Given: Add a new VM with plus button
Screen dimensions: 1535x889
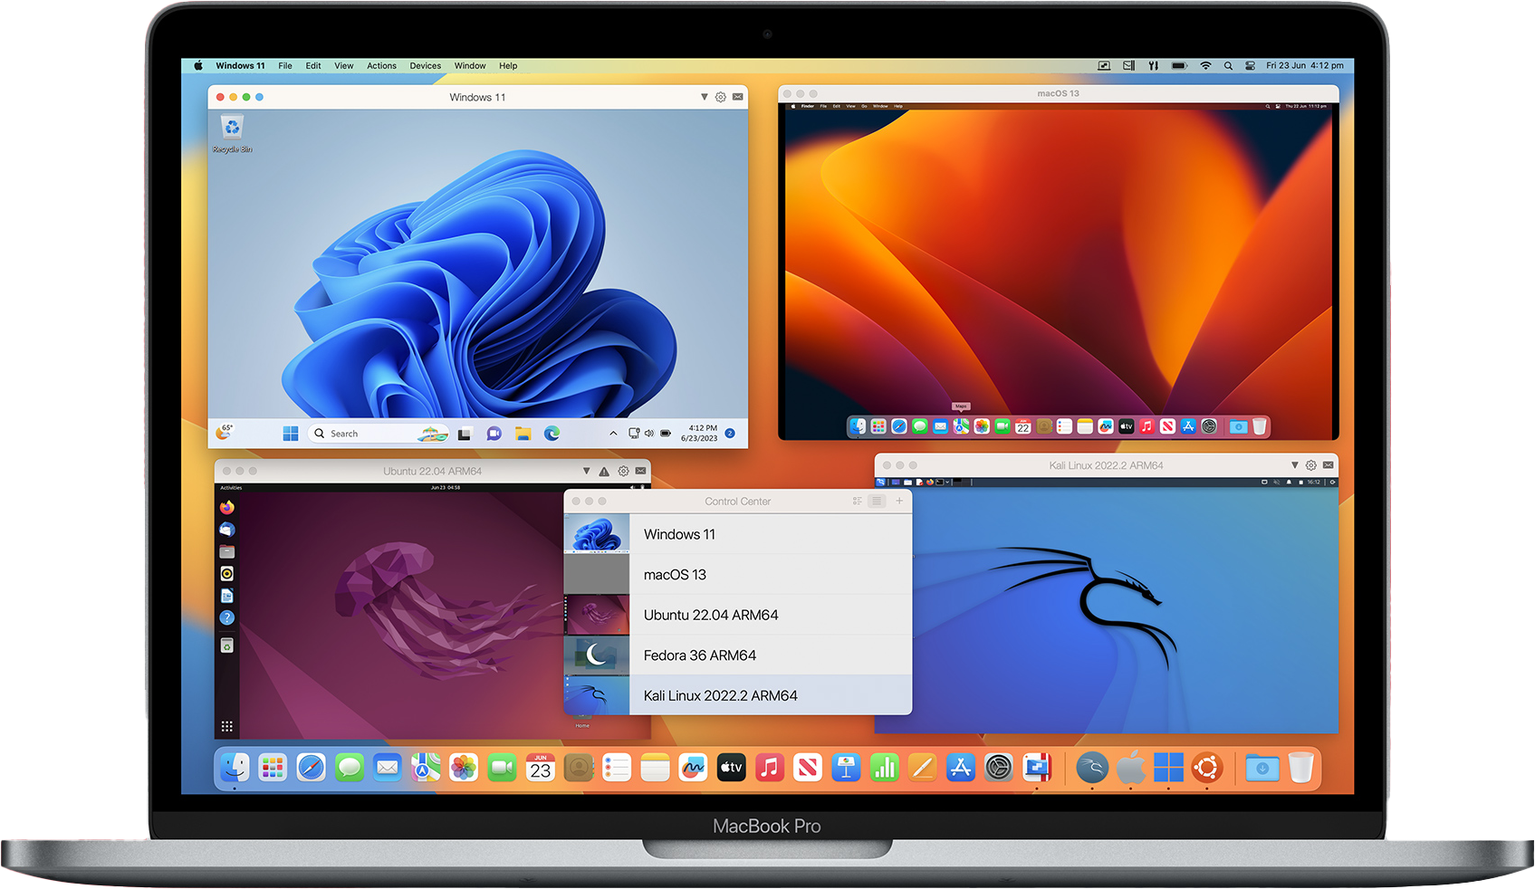Looking at the screenshot, I should coord(899,501).
